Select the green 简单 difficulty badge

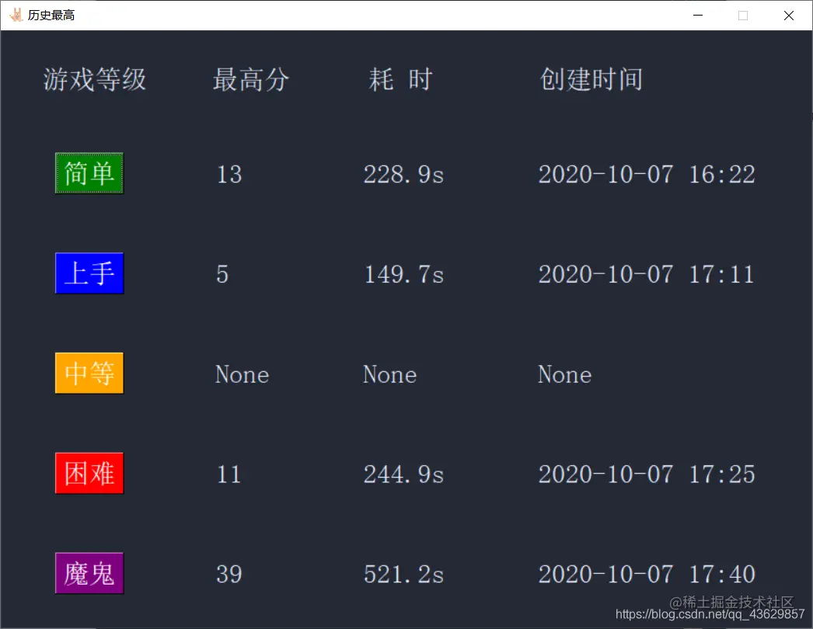coord(88,173)
